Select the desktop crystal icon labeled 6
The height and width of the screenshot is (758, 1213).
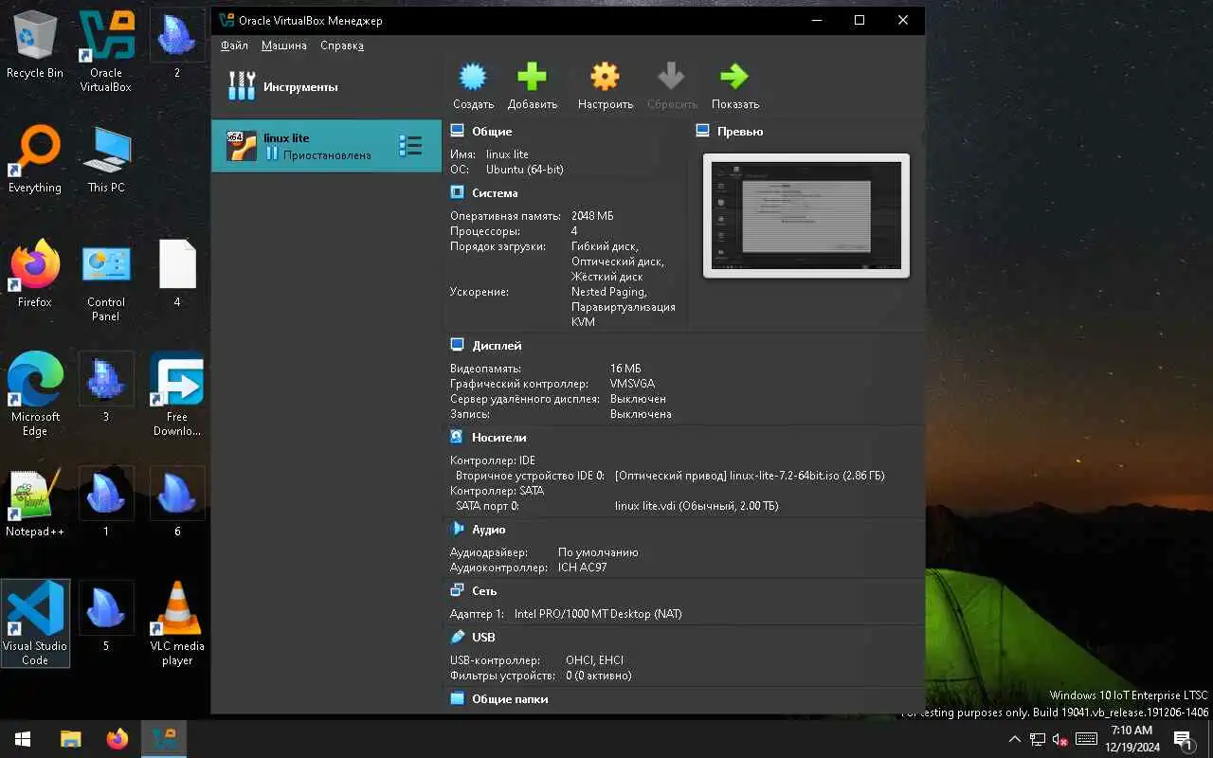tap(177, 504)
